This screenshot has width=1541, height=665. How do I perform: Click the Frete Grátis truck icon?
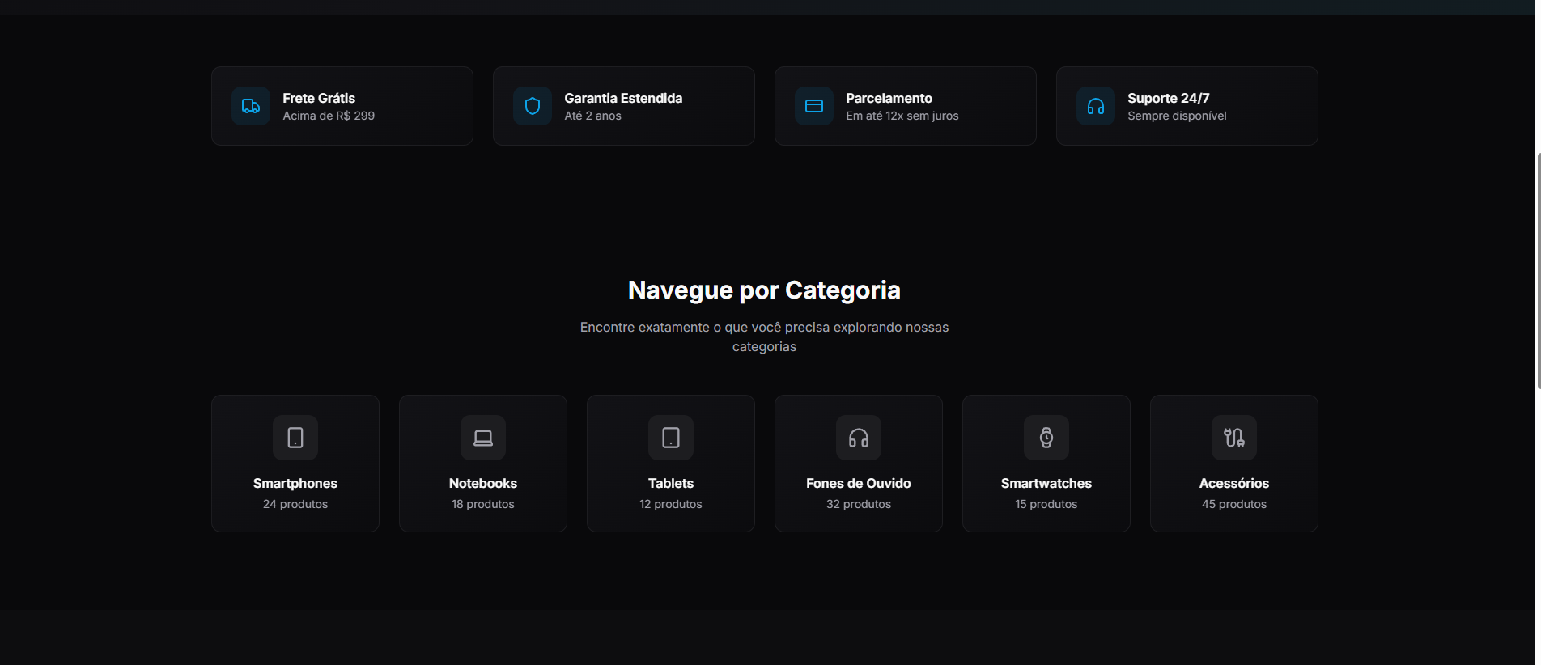[x=251, y=106]
